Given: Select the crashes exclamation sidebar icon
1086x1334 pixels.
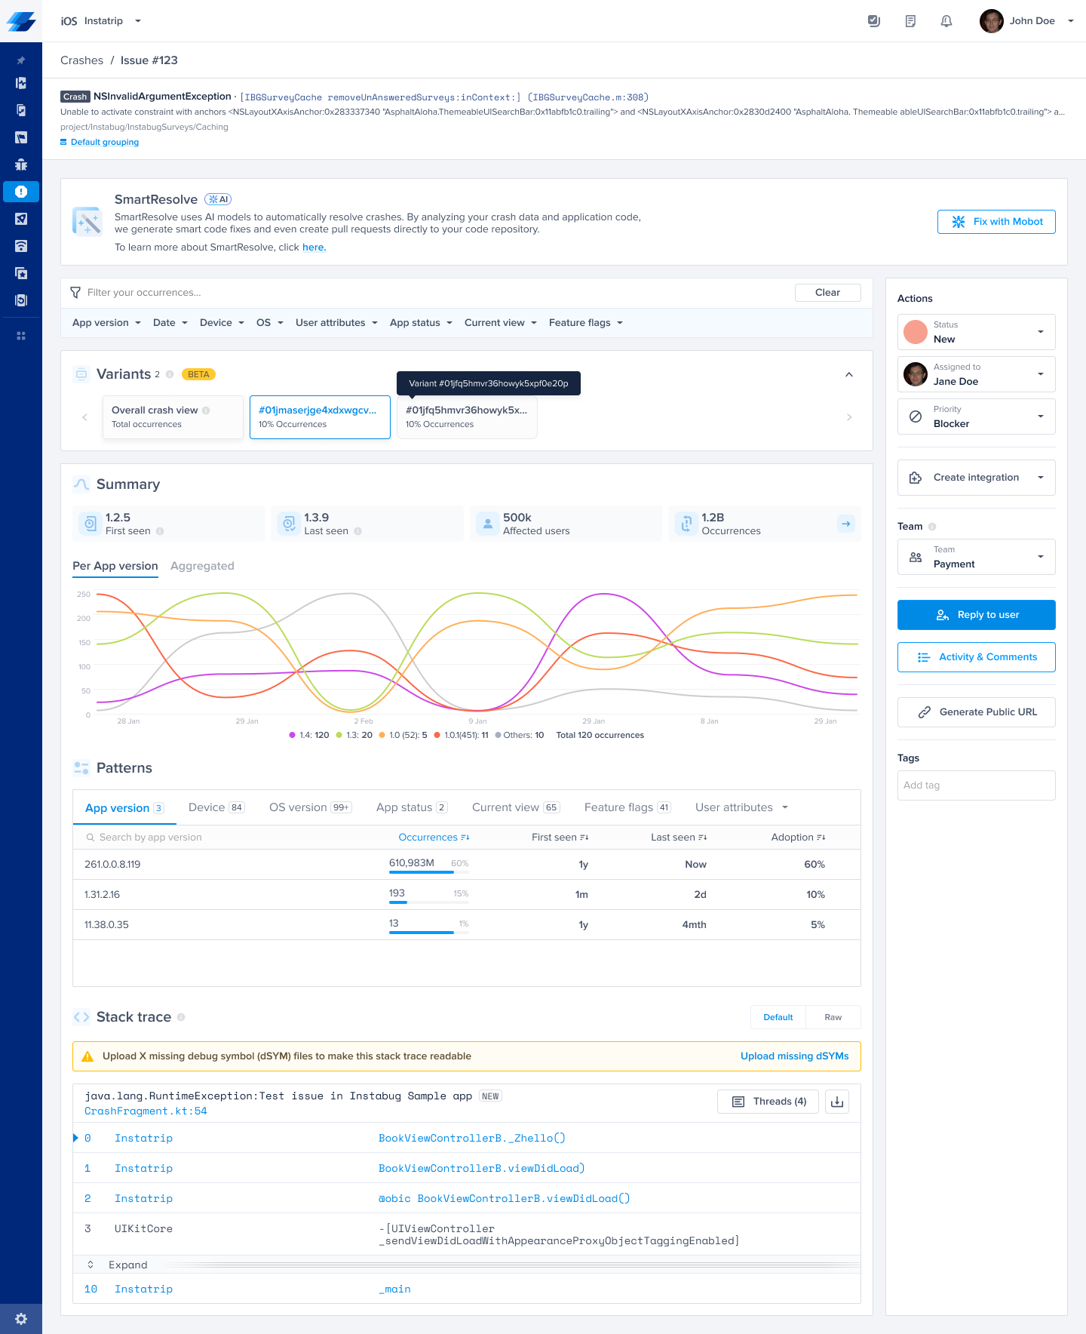Looking at the screenshot, I should coord(21,192).
